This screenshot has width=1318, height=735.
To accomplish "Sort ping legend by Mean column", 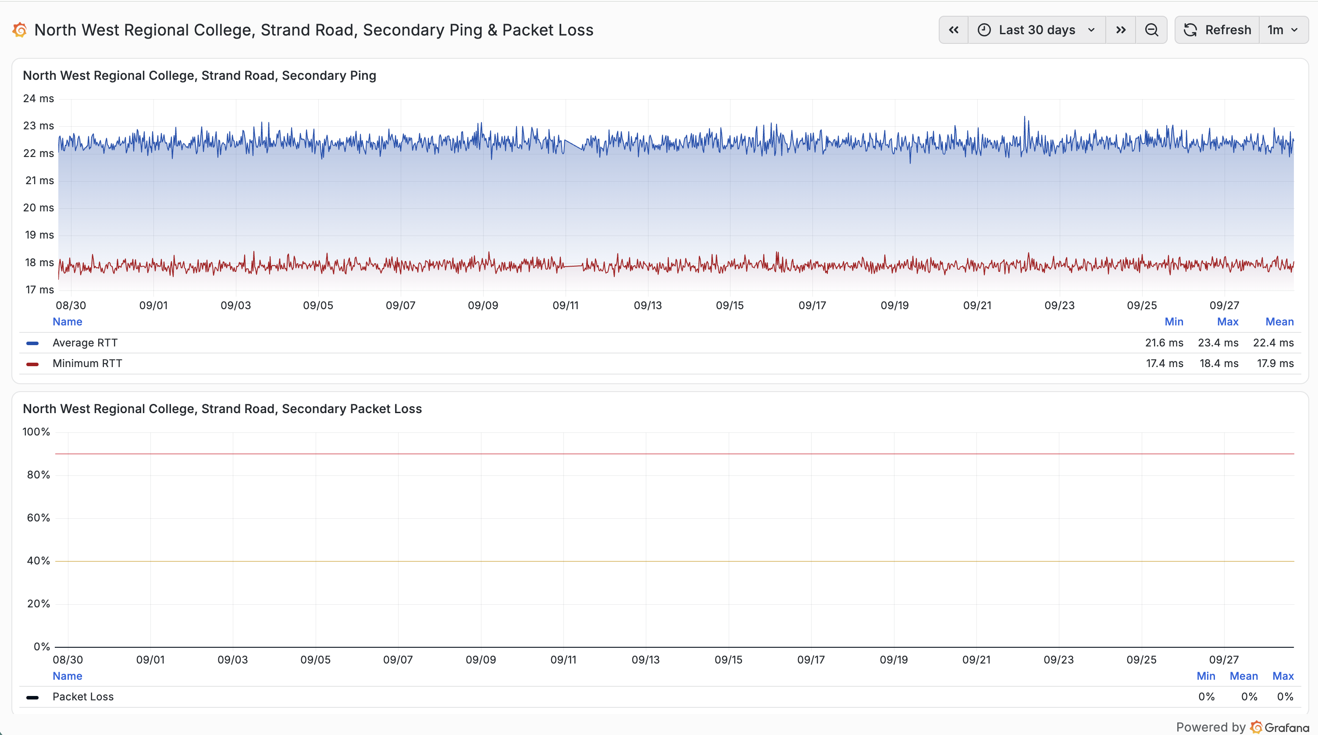I will click(x=1279, y=322).
